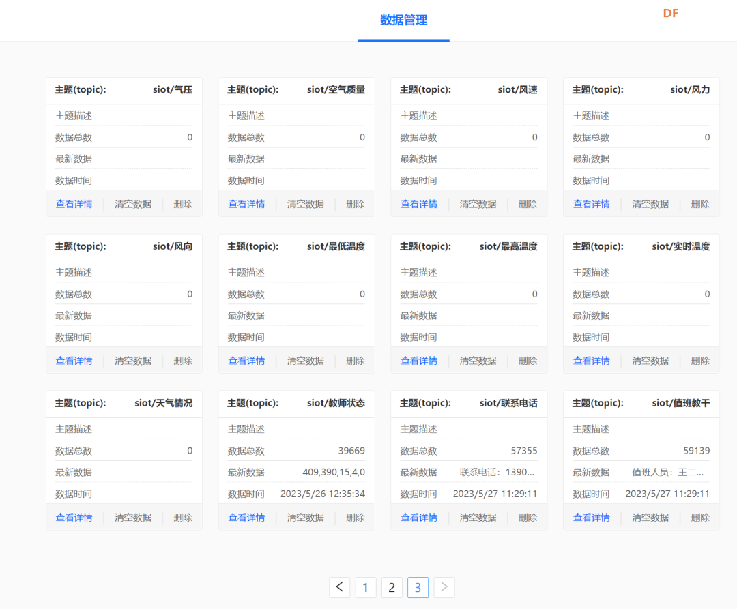Delete the siot/联系电话 topic
The width and height of the screenshot is (737, 609).
528,518
